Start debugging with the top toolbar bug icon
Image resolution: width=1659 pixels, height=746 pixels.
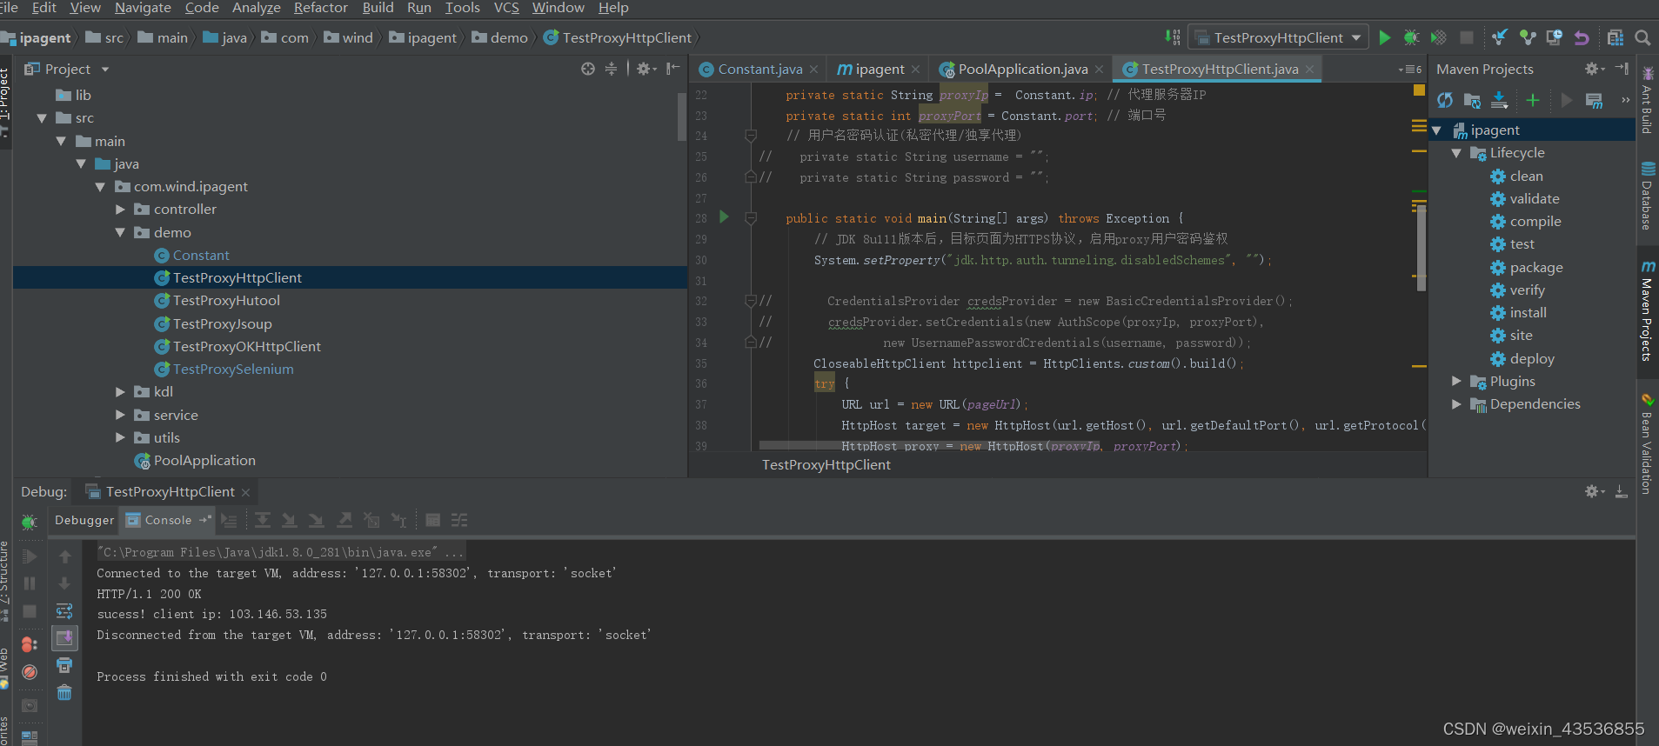(x=1411, y=37)
